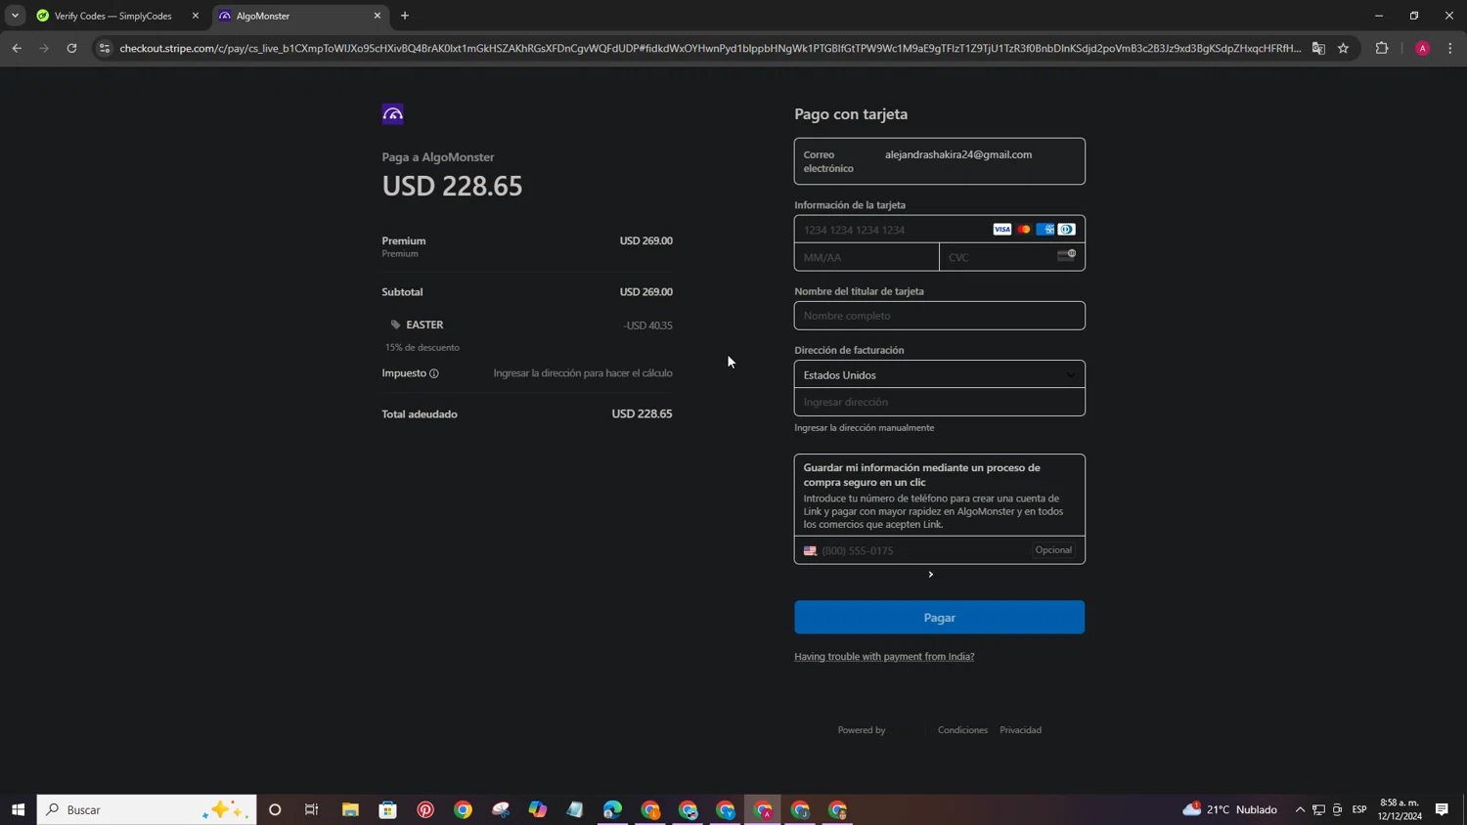Click Ingresar la dirección manualmente link
Viewport: 1467px width, 825px height.
pos(864,428)
